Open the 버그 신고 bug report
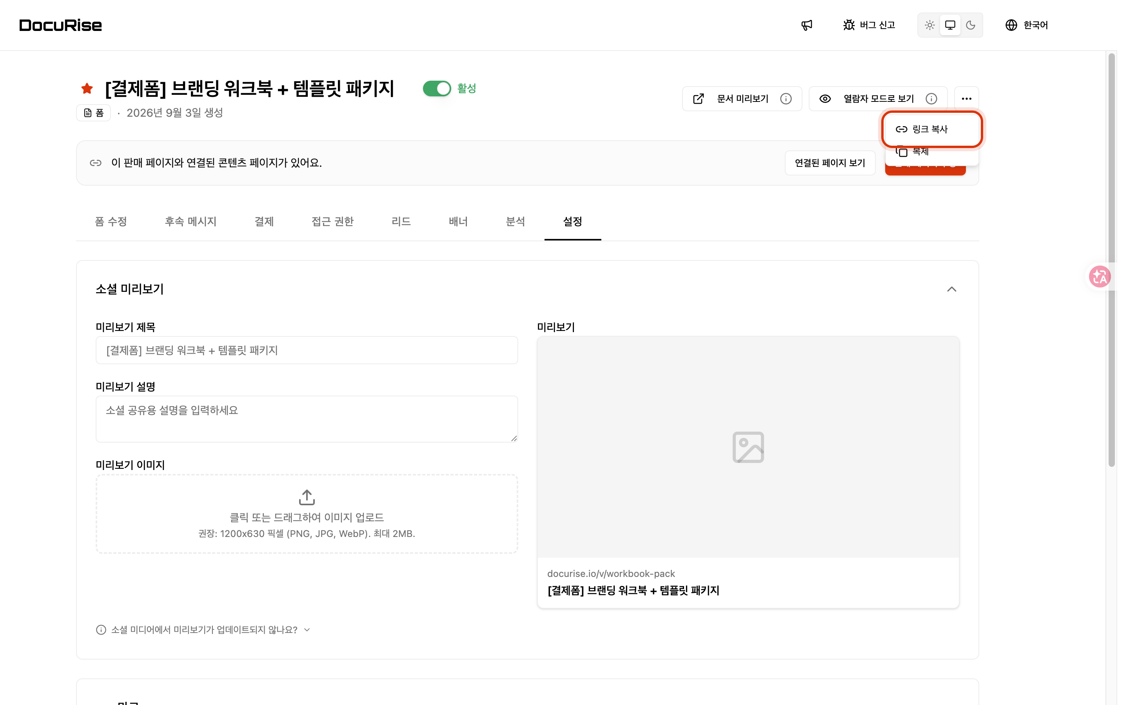Viewport: 1129px width, 705px height. 869,25
